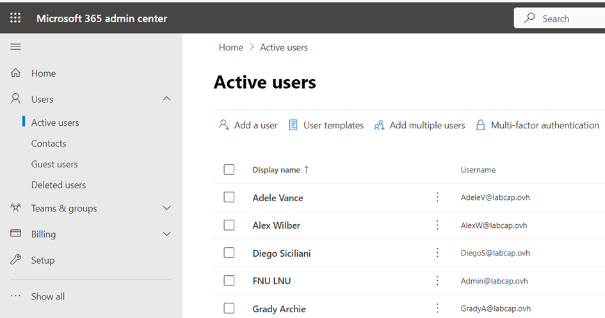
Task: Collapse navigation with the hamburger icon
Action: pyautogui.click(x=15, y=47)
